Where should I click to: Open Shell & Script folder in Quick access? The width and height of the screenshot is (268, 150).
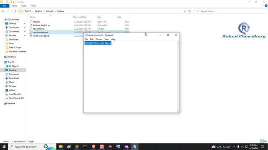(13, 47)
